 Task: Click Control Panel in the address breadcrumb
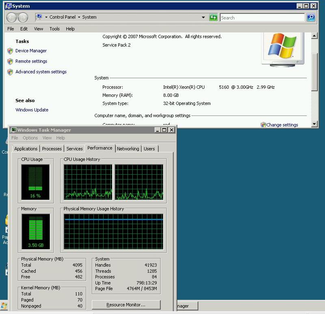[63, 17]
